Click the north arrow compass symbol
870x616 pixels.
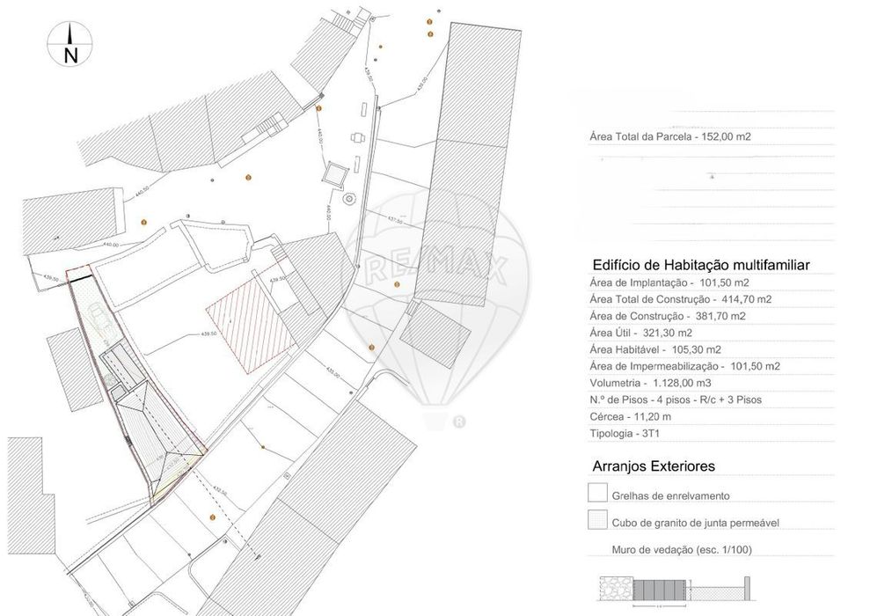point(69,44)
